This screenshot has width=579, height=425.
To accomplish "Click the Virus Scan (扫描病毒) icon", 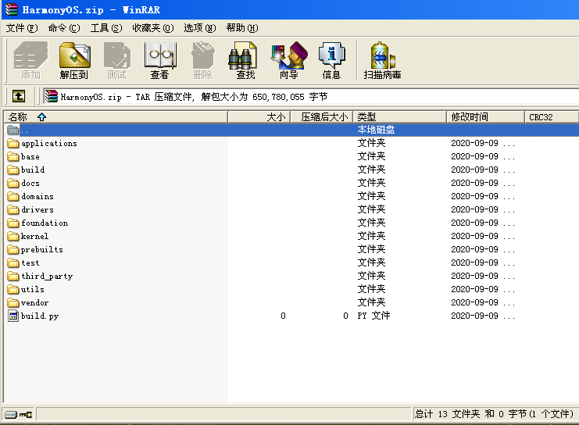I will [x=382, y=61].
